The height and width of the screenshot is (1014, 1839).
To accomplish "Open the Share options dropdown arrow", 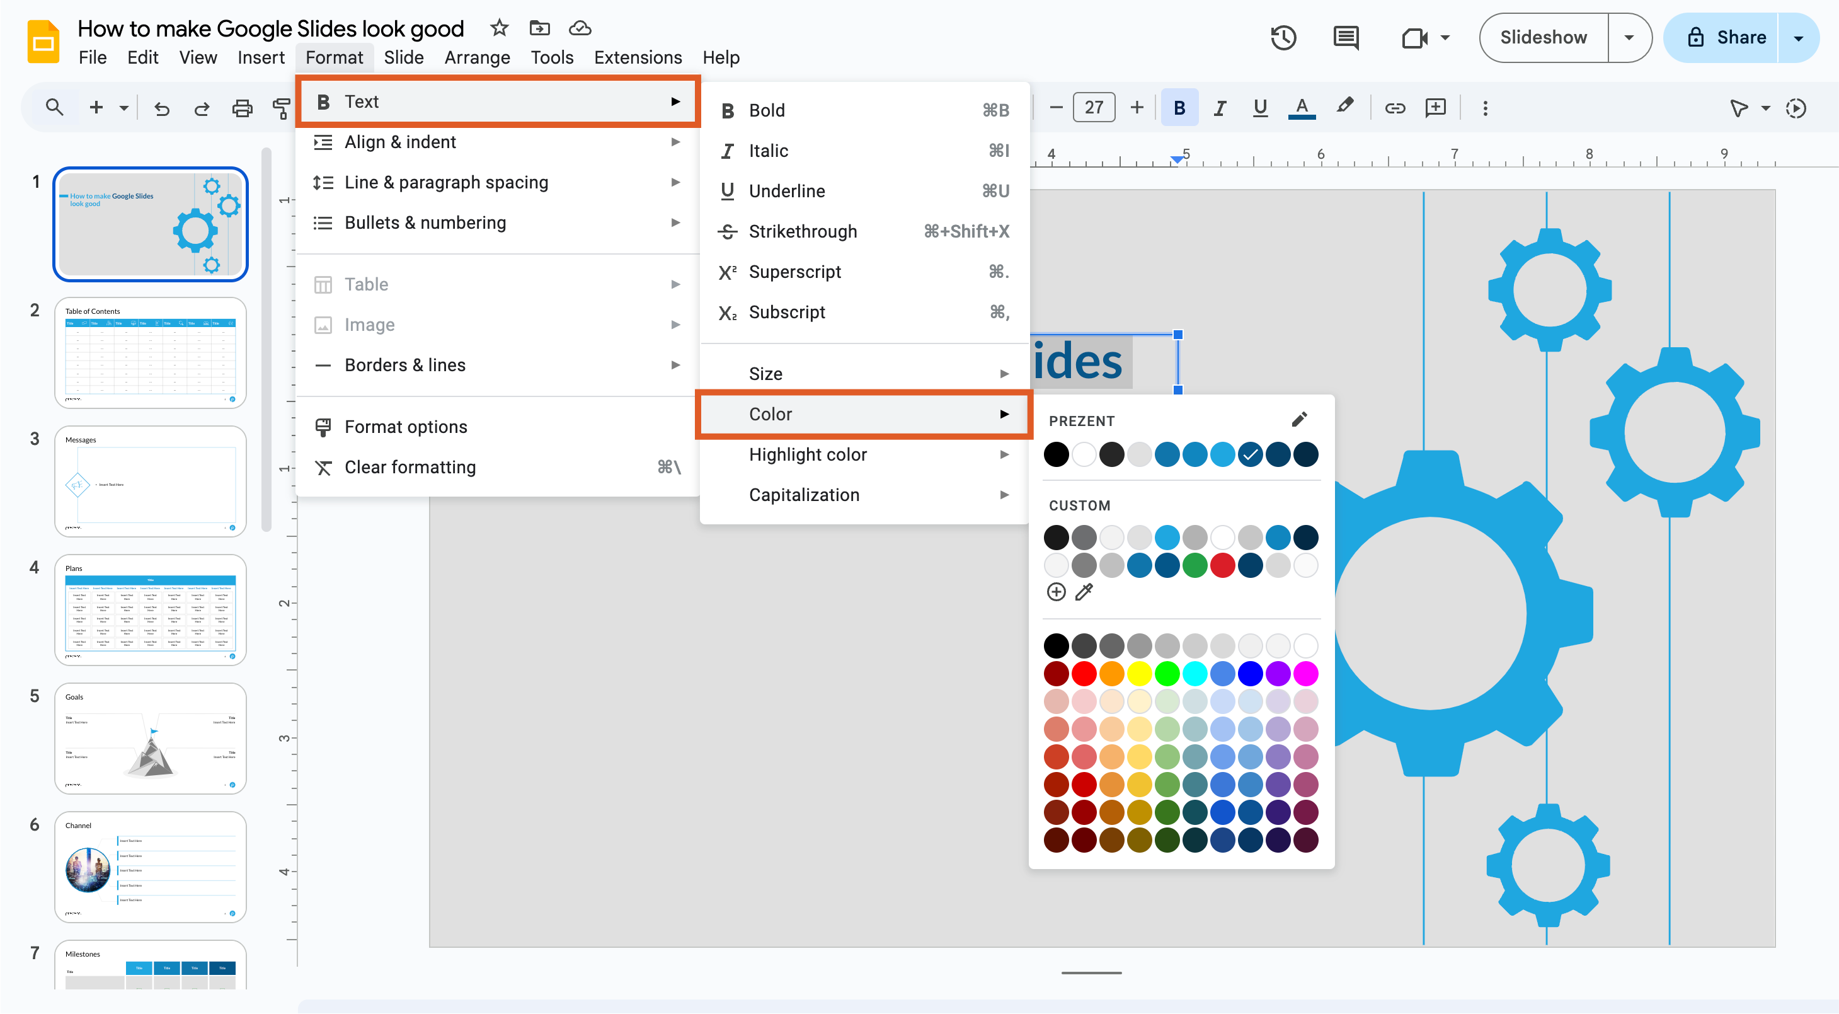I will pyautogui.click(x=1798, y=37).
